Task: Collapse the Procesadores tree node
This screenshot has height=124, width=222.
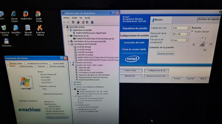Action: [x=72, y=89]
